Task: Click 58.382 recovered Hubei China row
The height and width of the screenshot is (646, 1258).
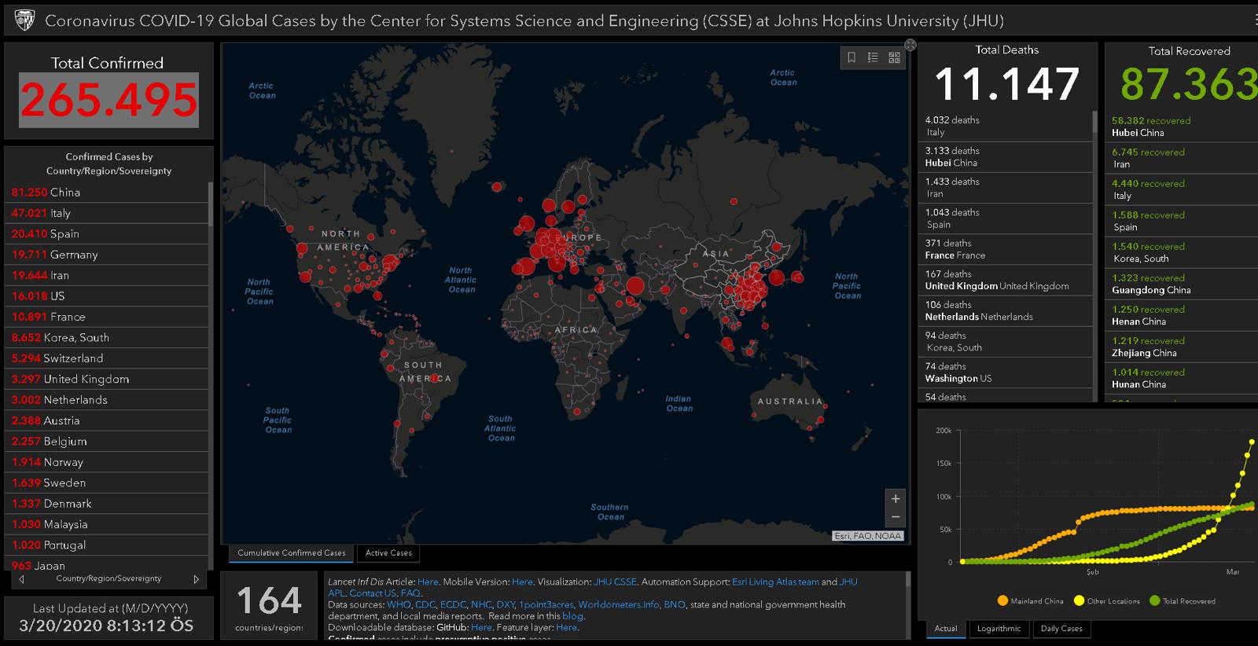Action: pos(1182,127)
